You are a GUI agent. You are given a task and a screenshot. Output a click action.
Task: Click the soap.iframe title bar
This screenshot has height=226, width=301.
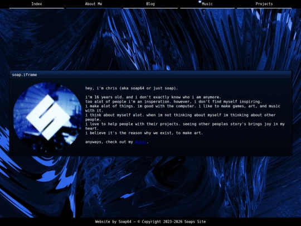pyautogui.click(x=151, y=75)
